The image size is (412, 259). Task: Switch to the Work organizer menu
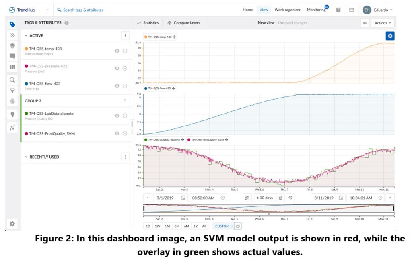tap(287, 10)
